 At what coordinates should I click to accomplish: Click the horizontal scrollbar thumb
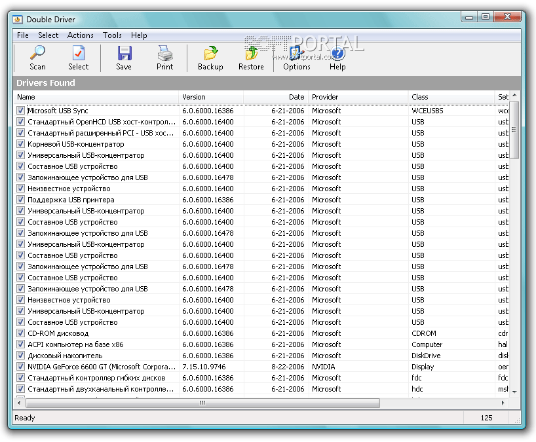[x=202, y=403]
